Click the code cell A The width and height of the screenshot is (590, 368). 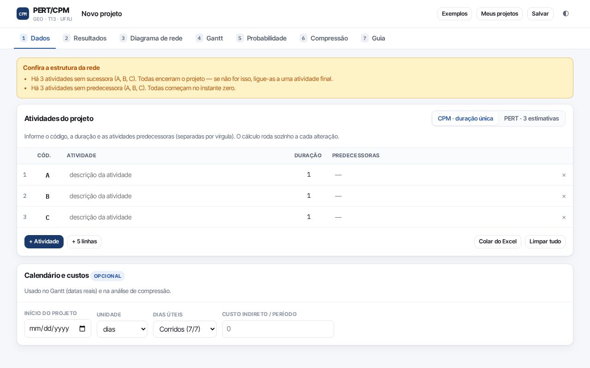[x=47, y=175]
